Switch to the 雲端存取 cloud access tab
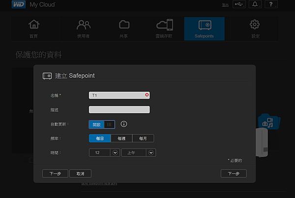This screenshot has width=295, height=198. (x=164, y=29)
